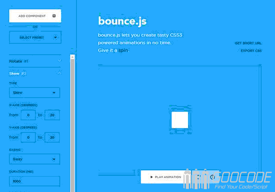Open the Easing dropdown showing Sway
Screen dimensions: 275x192
[34, 159]
